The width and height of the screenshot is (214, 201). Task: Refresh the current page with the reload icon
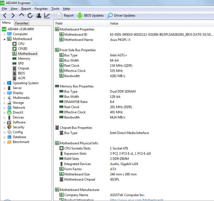coord(30,16)
